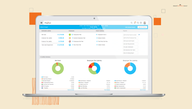Click the Net Cash donut chart
192x109 pixels.
tap(58, 68)
